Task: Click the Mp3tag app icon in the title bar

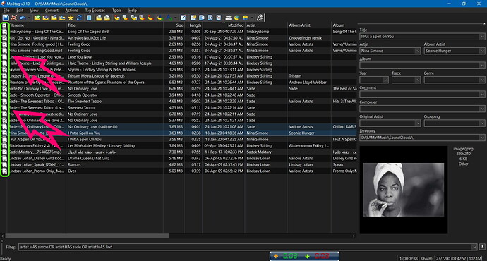Action: pos(4,4)
